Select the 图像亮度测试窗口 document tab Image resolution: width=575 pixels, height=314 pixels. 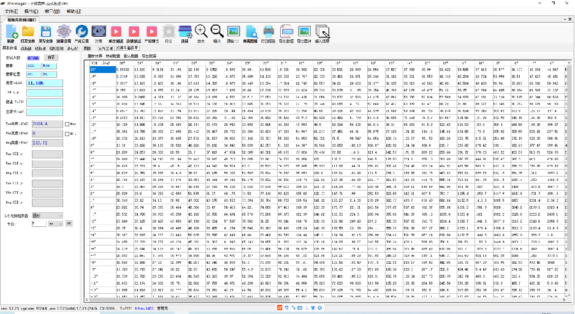pyautogui.click(x=22, y=20)
